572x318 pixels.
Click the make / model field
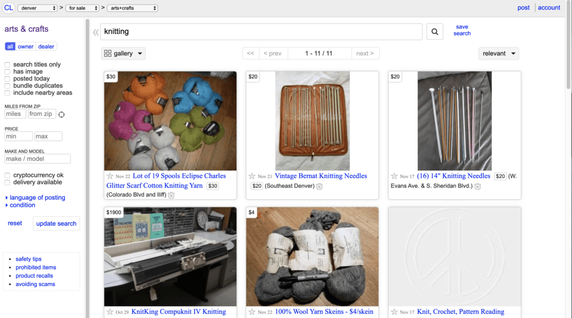pyautogui.click(x=37, y=159)
